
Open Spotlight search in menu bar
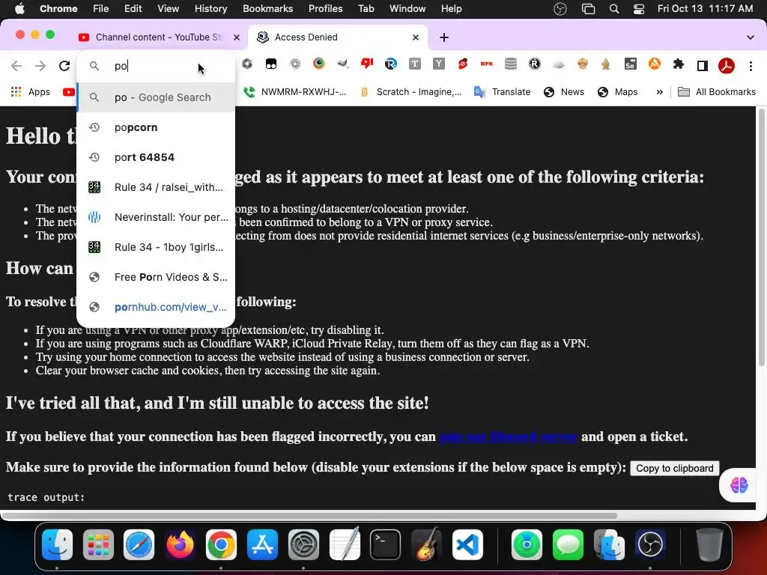point(614,9)
